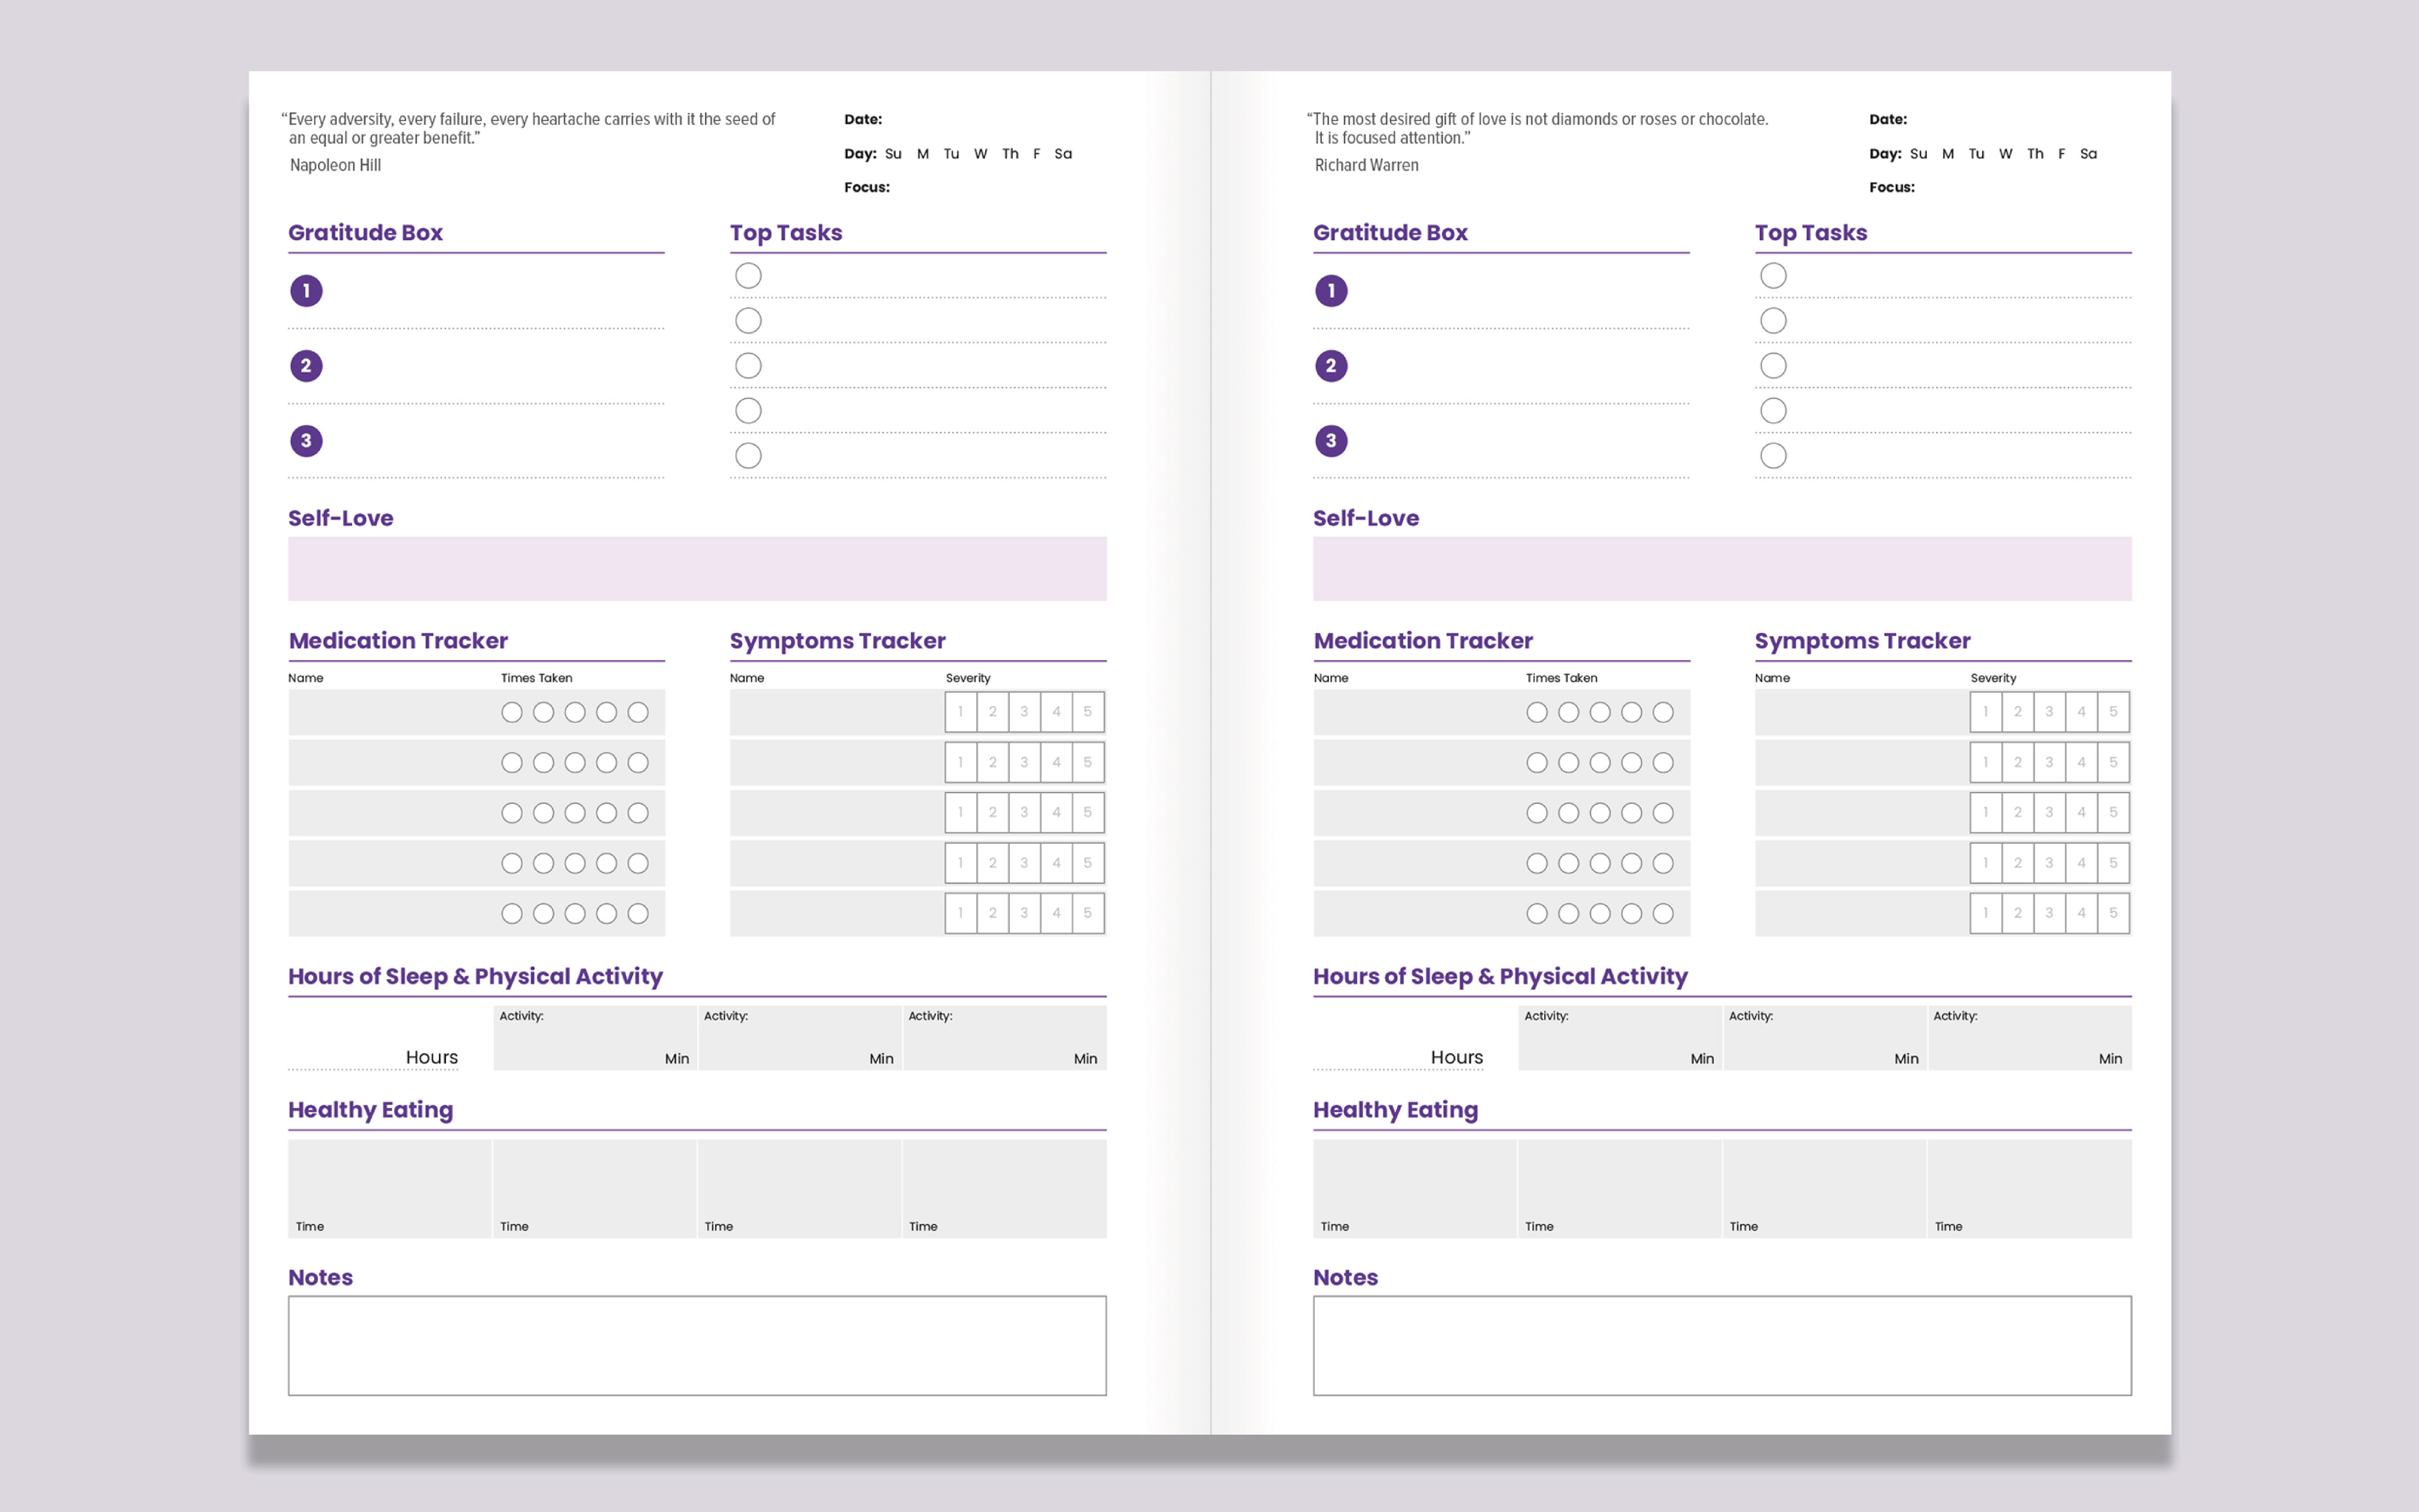Mark first Times Taken circle in first medication row, left page

point(512,713)
